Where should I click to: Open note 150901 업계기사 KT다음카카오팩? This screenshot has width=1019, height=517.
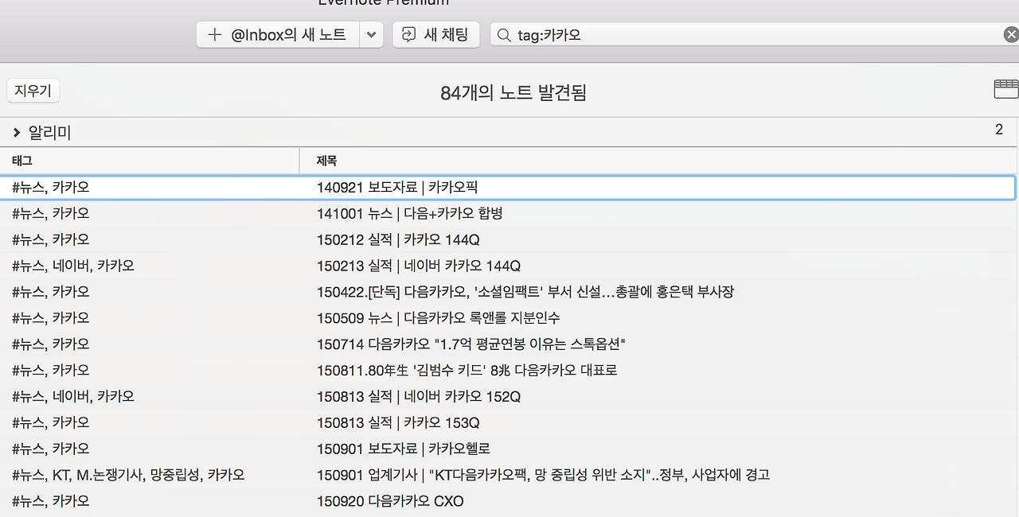[x=508, y=475]
